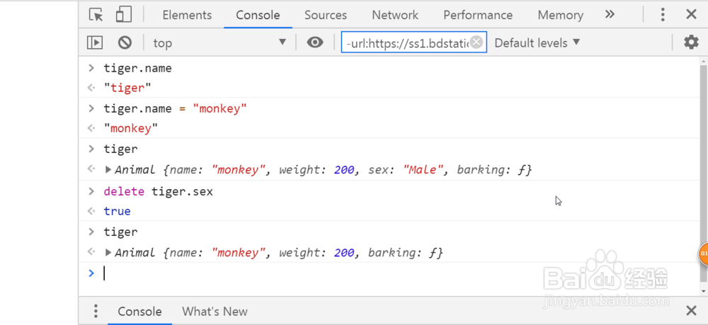Show the console sidebar
Image resolution: width=708 pixels, height=325 pixels.
coord(95,42)
